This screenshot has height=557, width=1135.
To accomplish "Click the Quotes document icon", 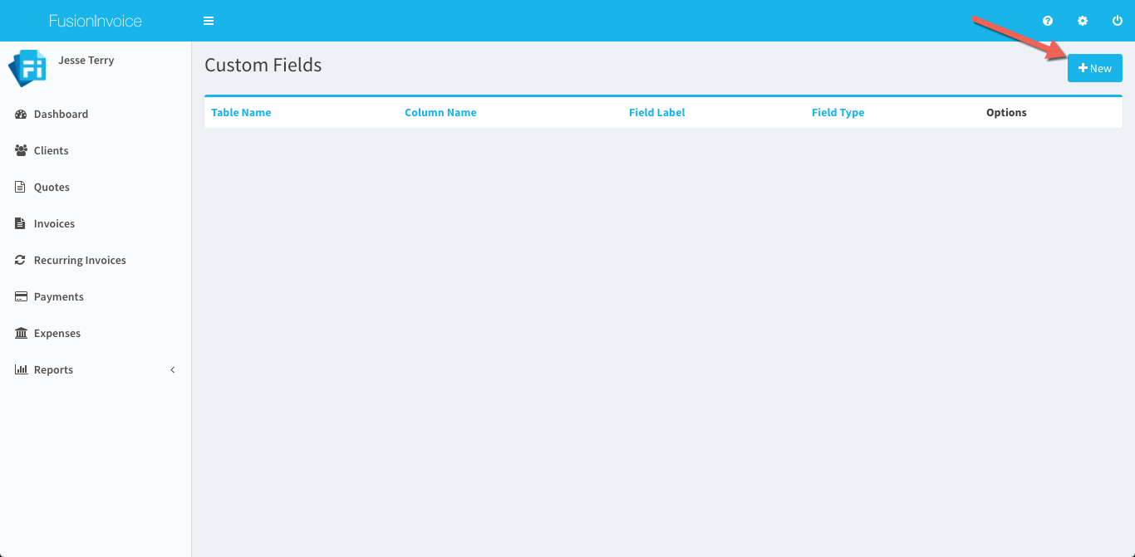I will 21,187.
